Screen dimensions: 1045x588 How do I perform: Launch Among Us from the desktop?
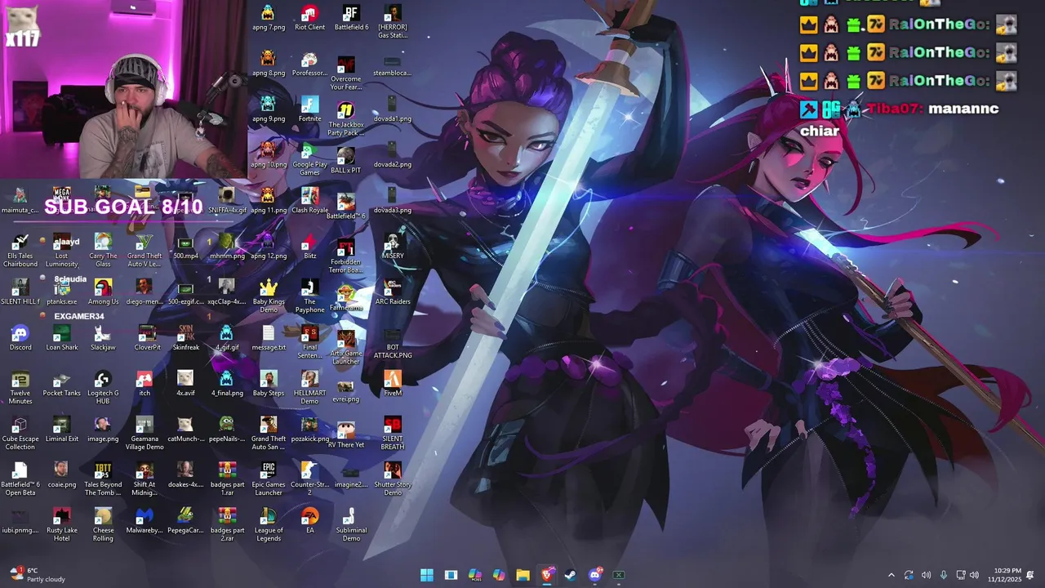(103, 292)
